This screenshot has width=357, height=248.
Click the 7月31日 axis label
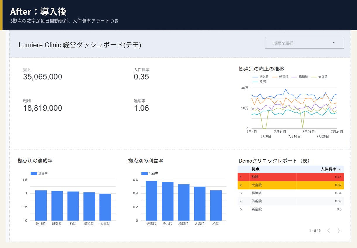point(337,132)
